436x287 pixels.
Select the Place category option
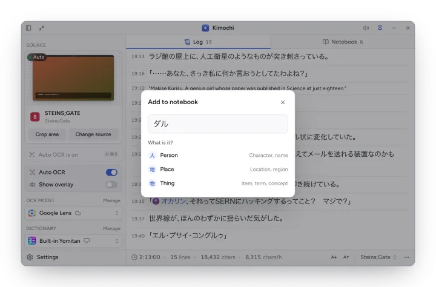coord(218,170)
